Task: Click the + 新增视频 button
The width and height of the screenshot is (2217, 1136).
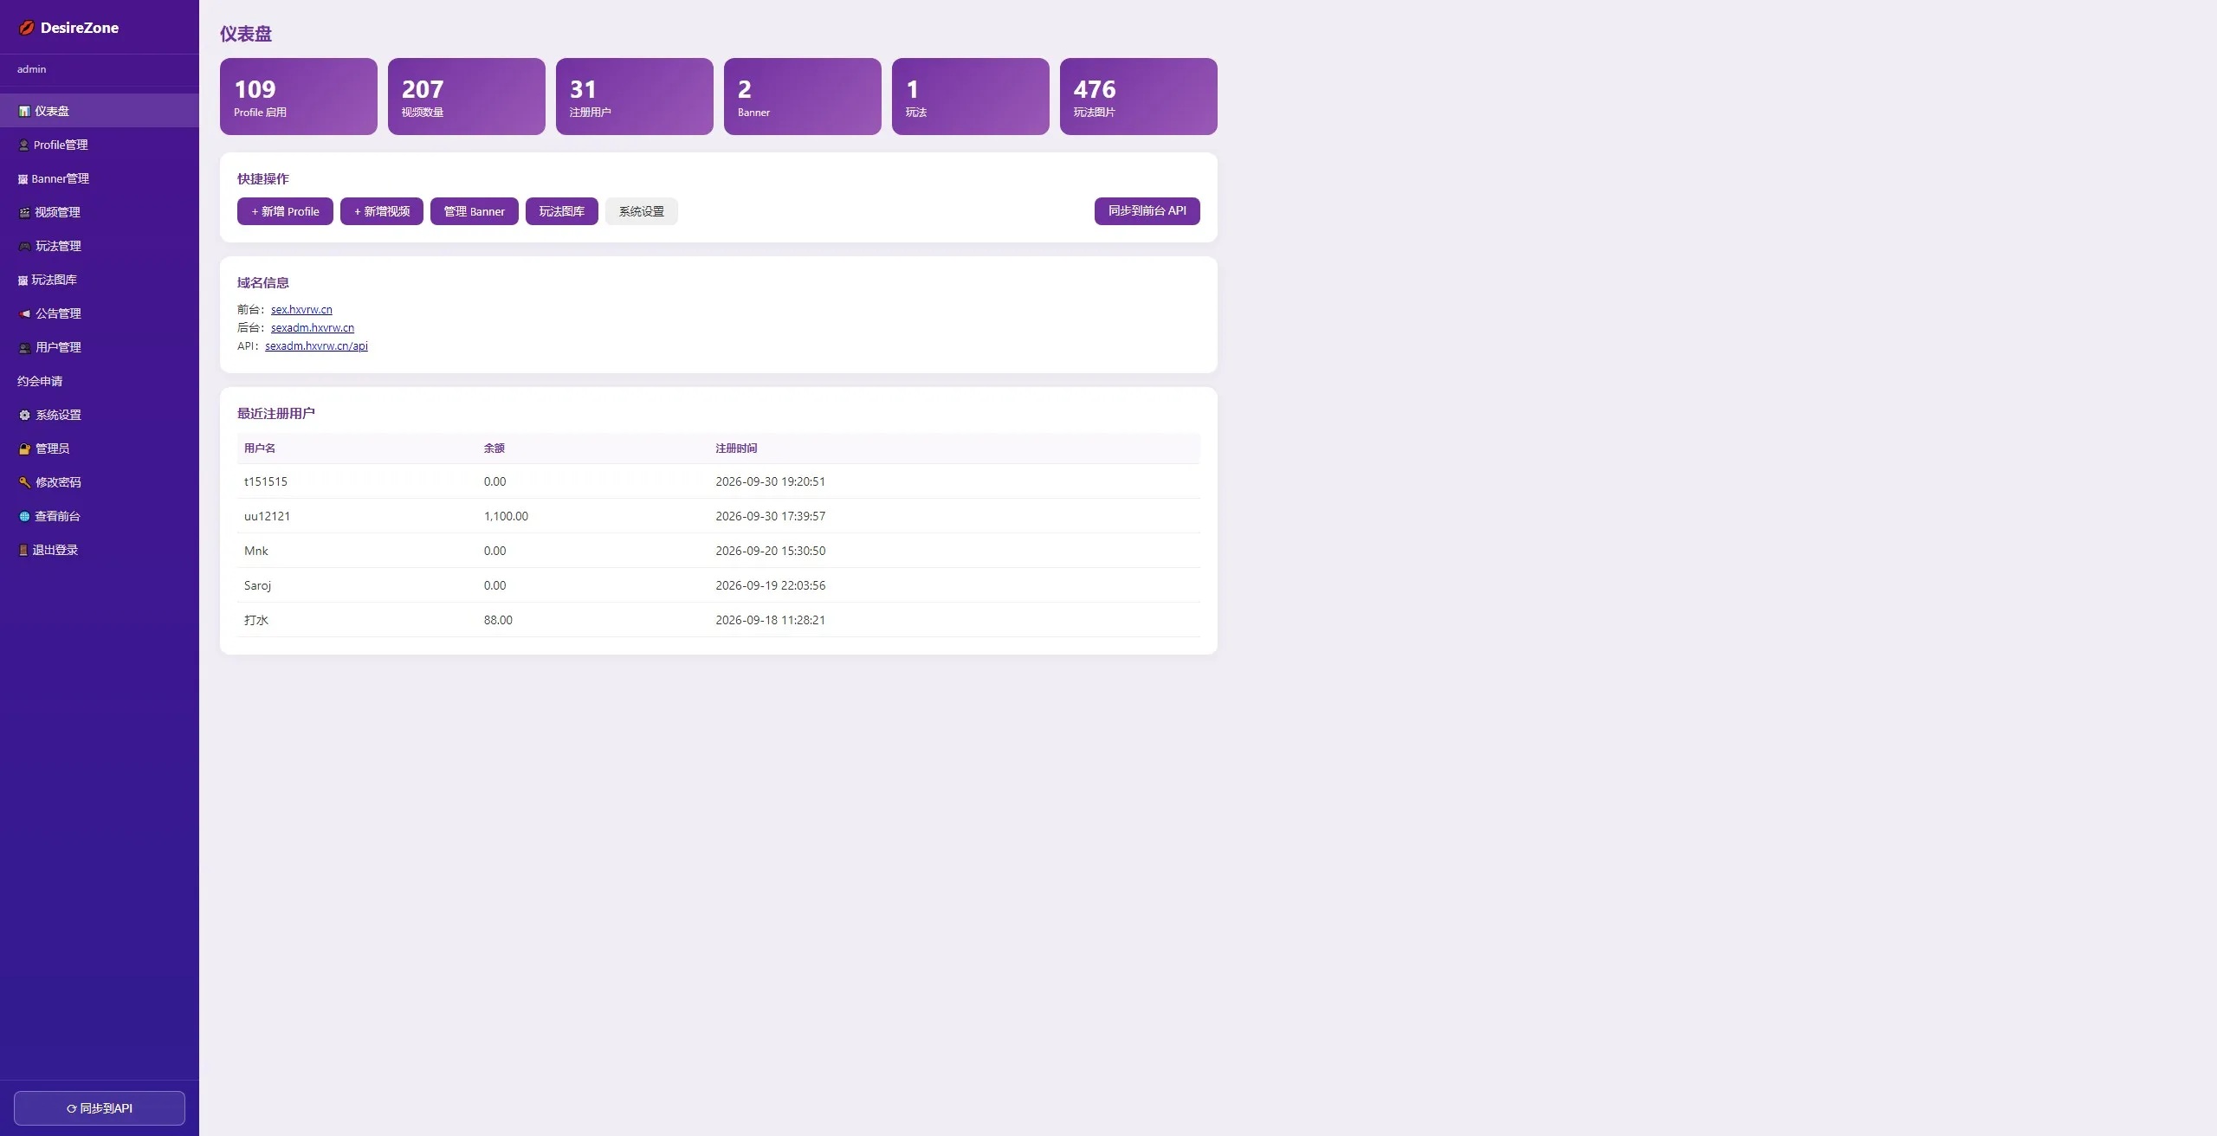Action: click(382, 211)
